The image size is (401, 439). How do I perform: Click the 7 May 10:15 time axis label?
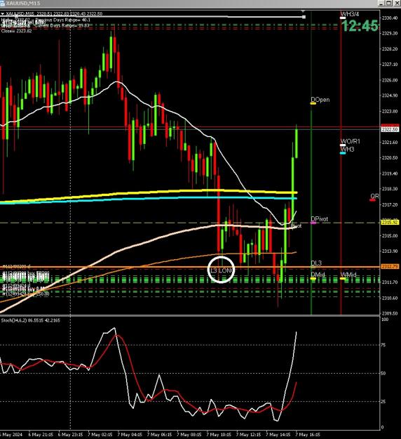[219, 435]
